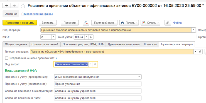This screenshot has width=206, height=103.
Task: Click Записать button
Action: [48, 23]
